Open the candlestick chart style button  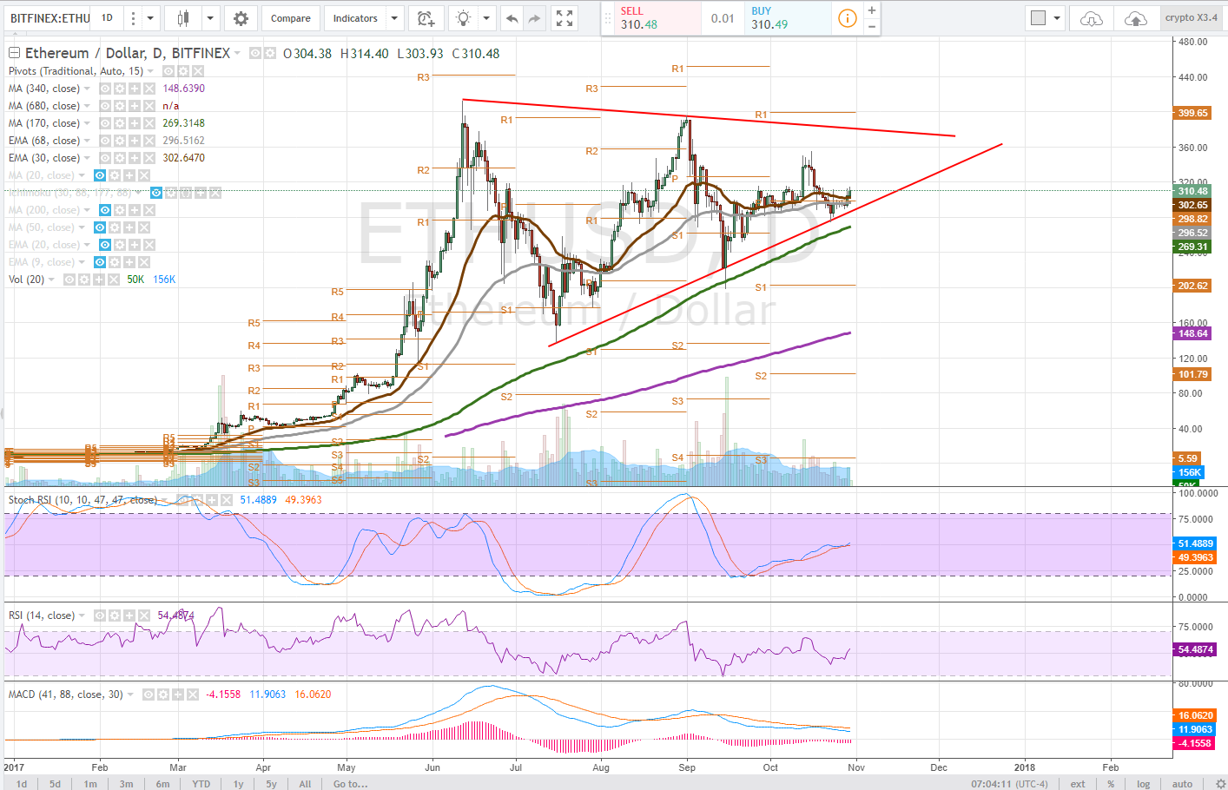tap(182, 18)
